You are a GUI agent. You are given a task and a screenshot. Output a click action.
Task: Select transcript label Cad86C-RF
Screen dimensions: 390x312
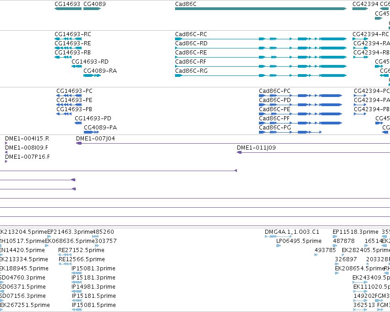[x=191, y=62]
